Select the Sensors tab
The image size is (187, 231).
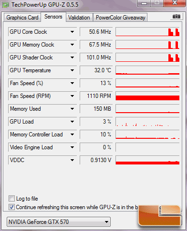coord(53,17)
